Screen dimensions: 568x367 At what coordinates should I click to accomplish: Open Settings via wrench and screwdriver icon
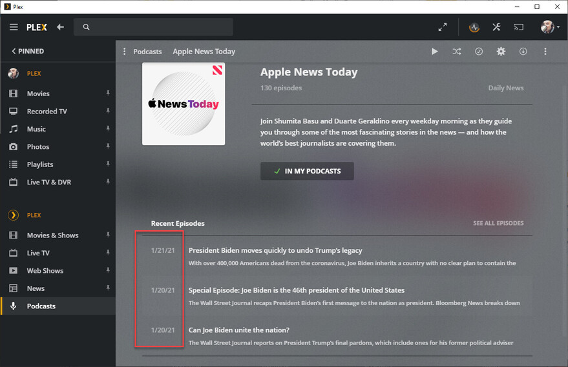point(496,27)
